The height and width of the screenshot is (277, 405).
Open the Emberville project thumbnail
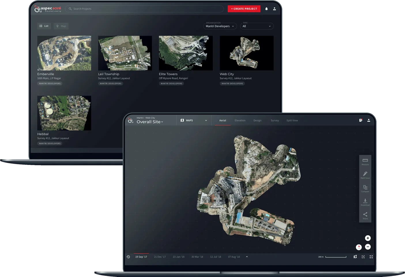[64, 53]
